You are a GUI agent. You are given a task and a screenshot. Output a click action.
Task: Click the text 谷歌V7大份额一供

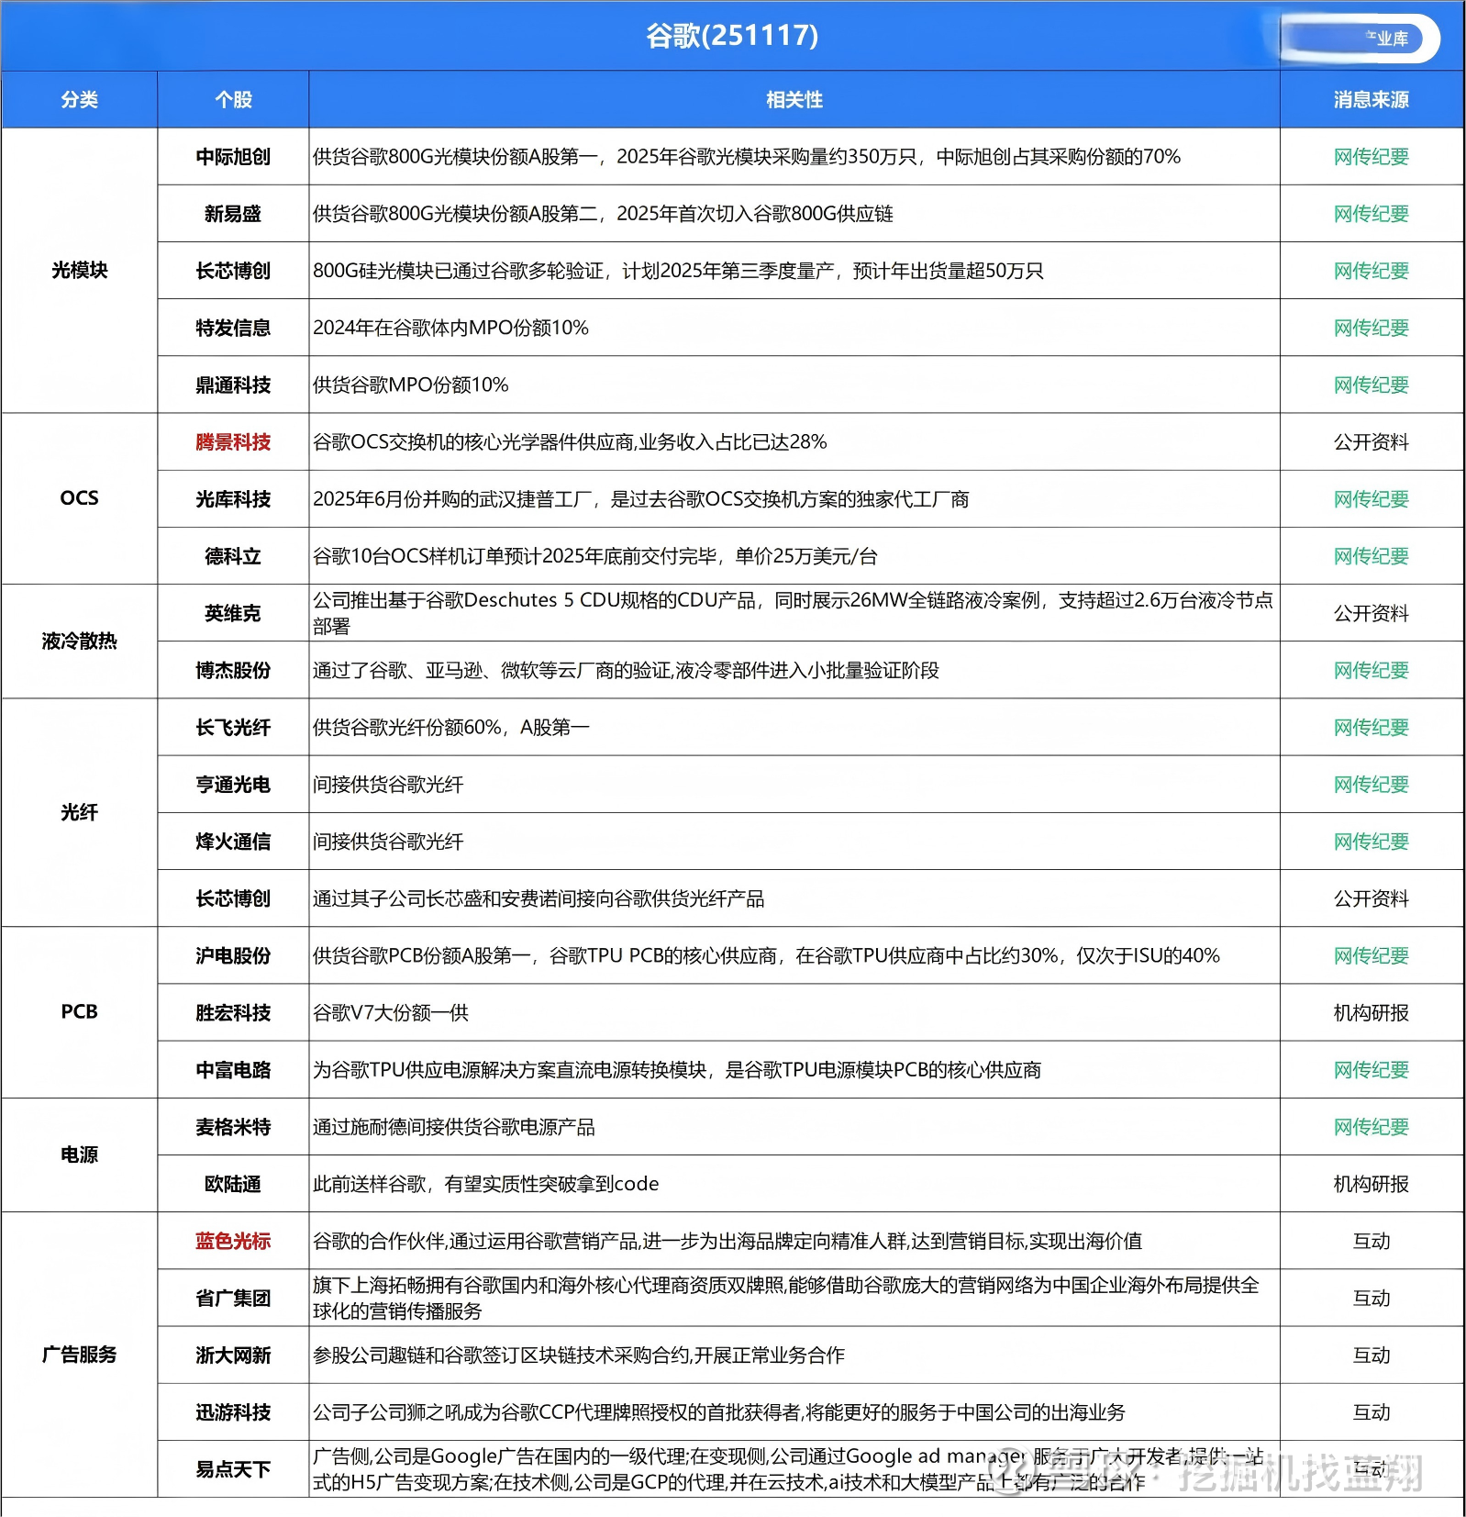pos(391,1012)
